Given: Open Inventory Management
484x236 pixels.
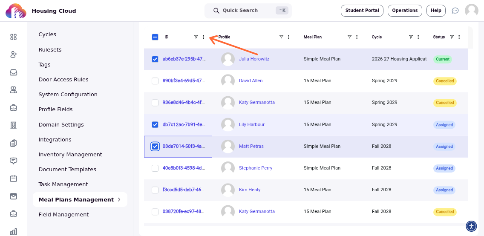Looking at the screenshot, I should (70, 155).
